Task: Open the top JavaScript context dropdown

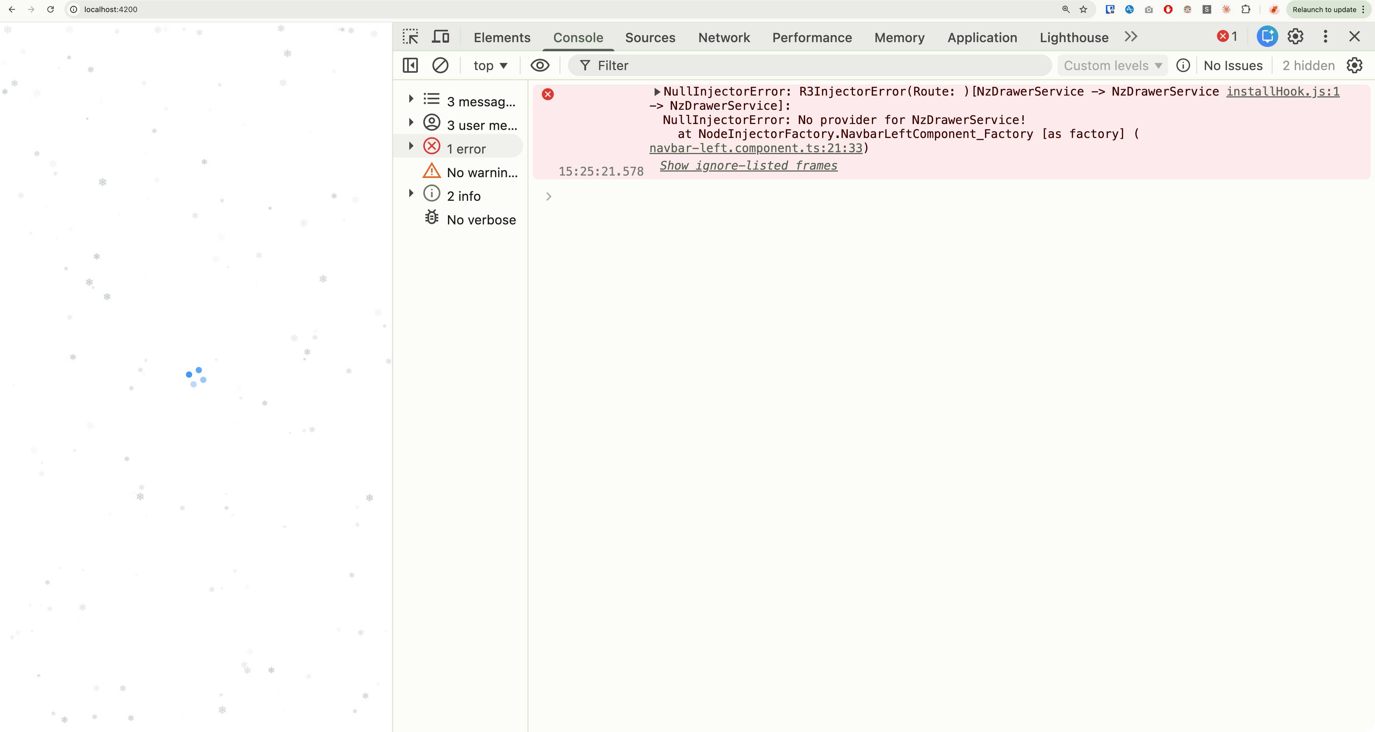Action: (x=490, y=65)
